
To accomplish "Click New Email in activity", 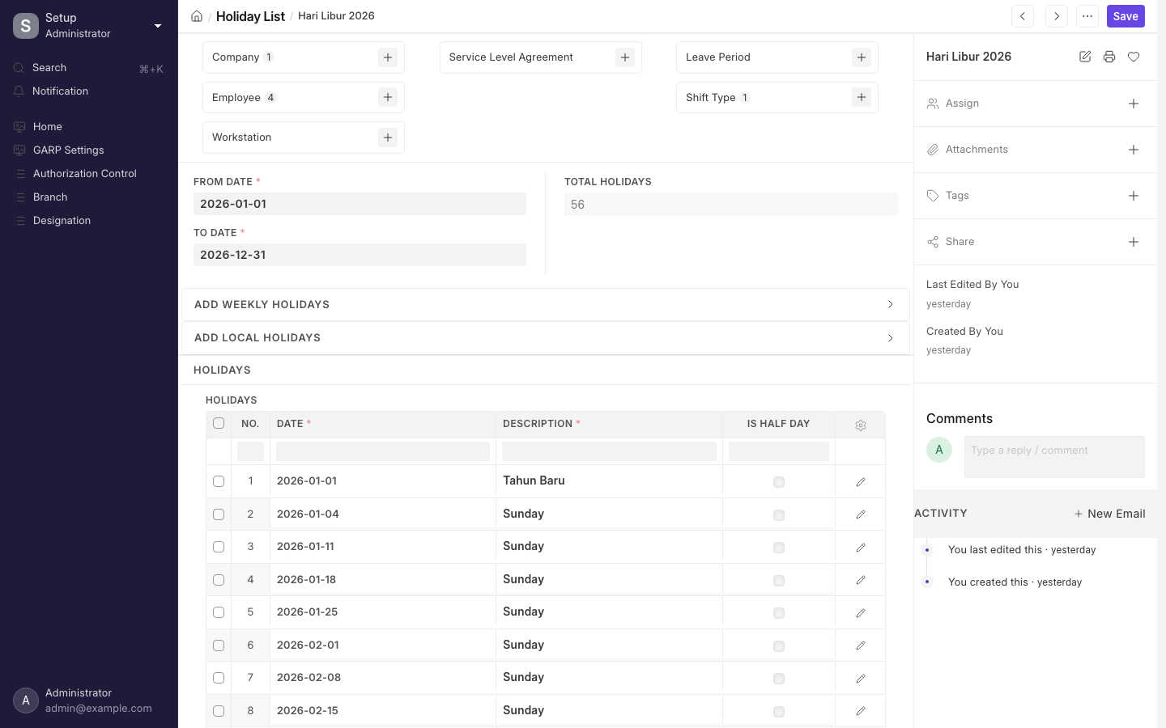I will click(1109, 514).
